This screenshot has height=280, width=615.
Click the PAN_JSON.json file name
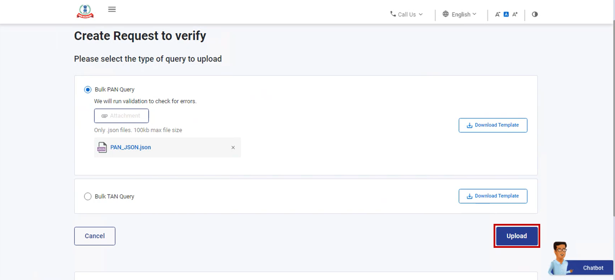130,147
